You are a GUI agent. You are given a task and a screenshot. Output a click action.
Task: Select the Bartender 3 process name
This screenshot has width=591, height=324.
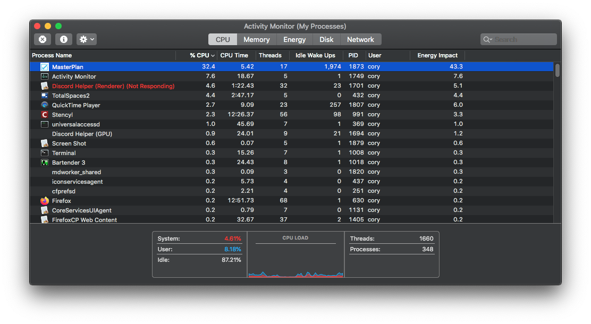(x=69, y=163)
